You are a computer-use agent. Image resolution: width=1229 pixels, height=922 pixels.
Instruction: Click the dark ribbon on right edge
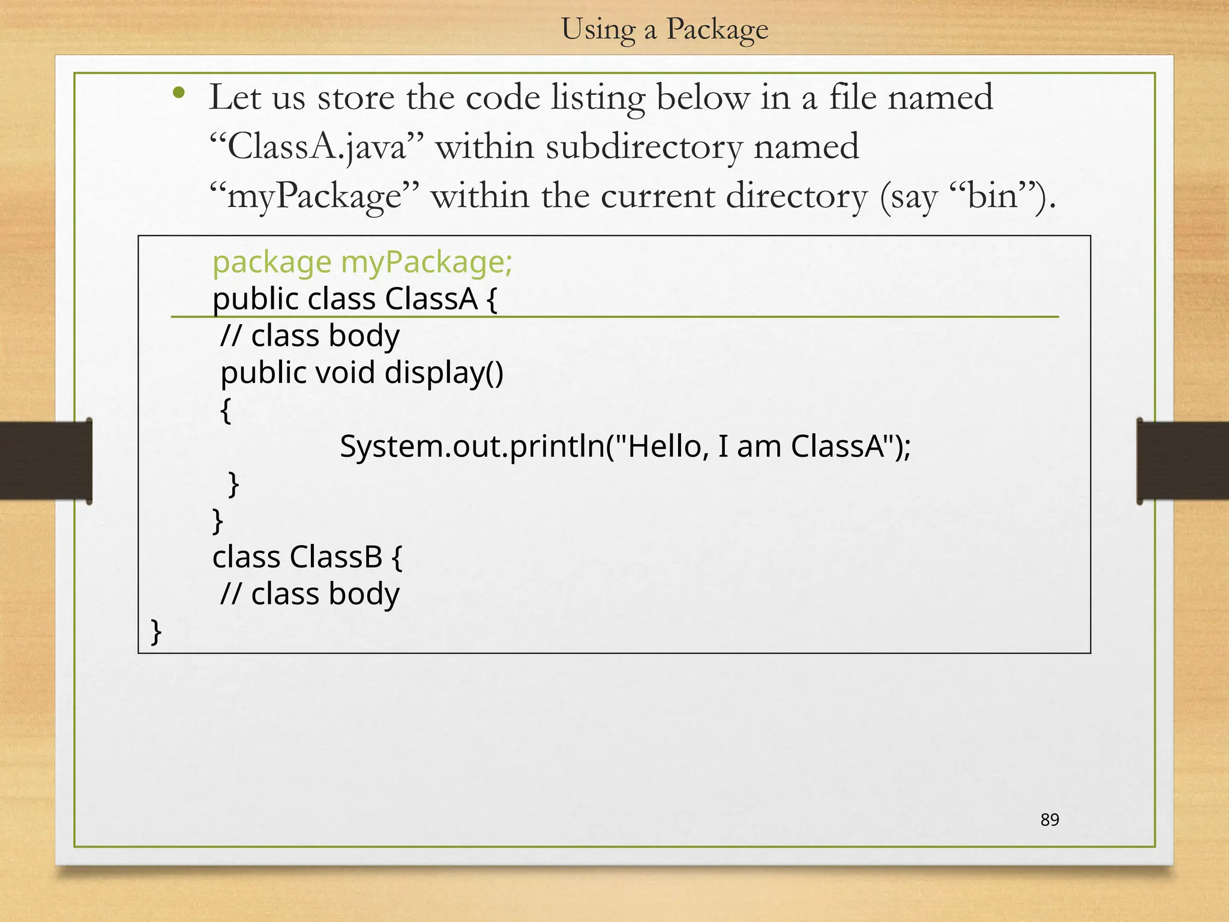(1182, 460)
